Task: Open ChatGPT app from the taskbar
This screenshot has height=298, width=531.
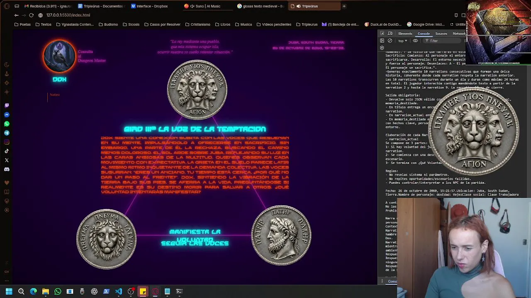Action: [x=94, y=291]
